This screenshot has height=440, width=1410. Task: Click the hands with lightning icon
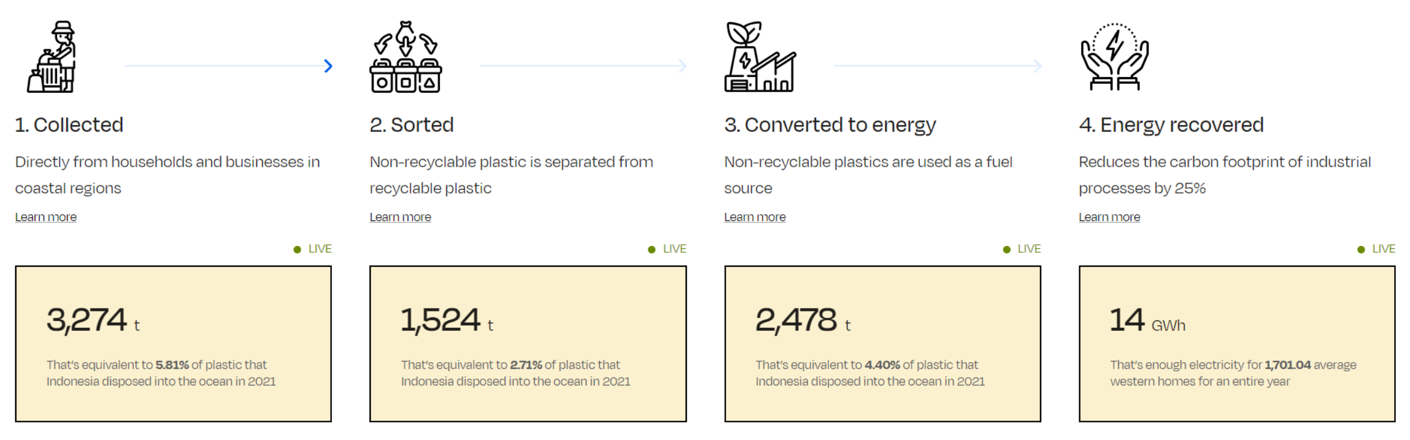[x=1114, y=57]
